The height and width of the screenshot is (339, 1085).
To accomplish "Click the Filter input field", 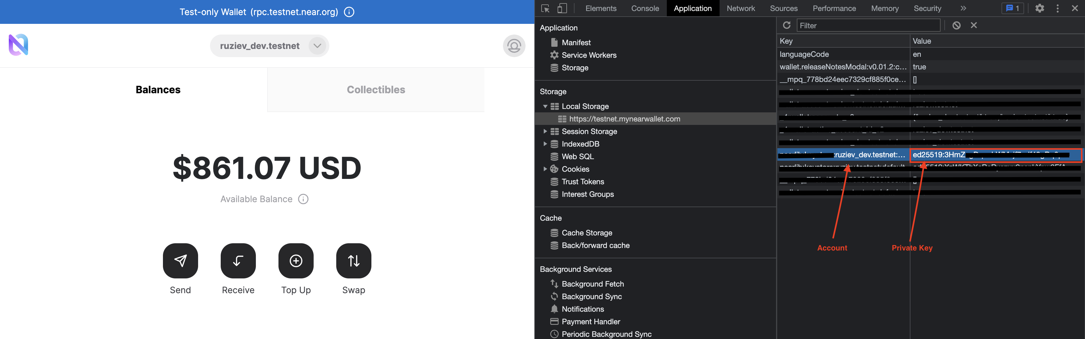I will point(868,26).
